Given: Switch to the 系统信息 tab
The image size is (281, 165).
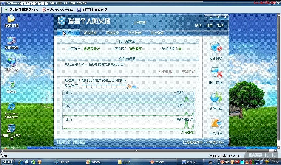Looking at the screenshot, I should tap(90, 33).
